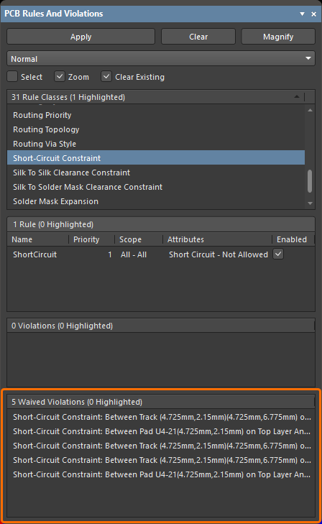
Task: Select Short-Circuit Constraint rule class
Action: pos(156,158)
